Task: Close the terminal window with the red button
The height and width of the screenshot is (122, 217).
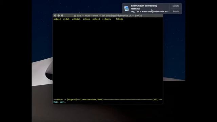Action: click(x=55, y=16)
